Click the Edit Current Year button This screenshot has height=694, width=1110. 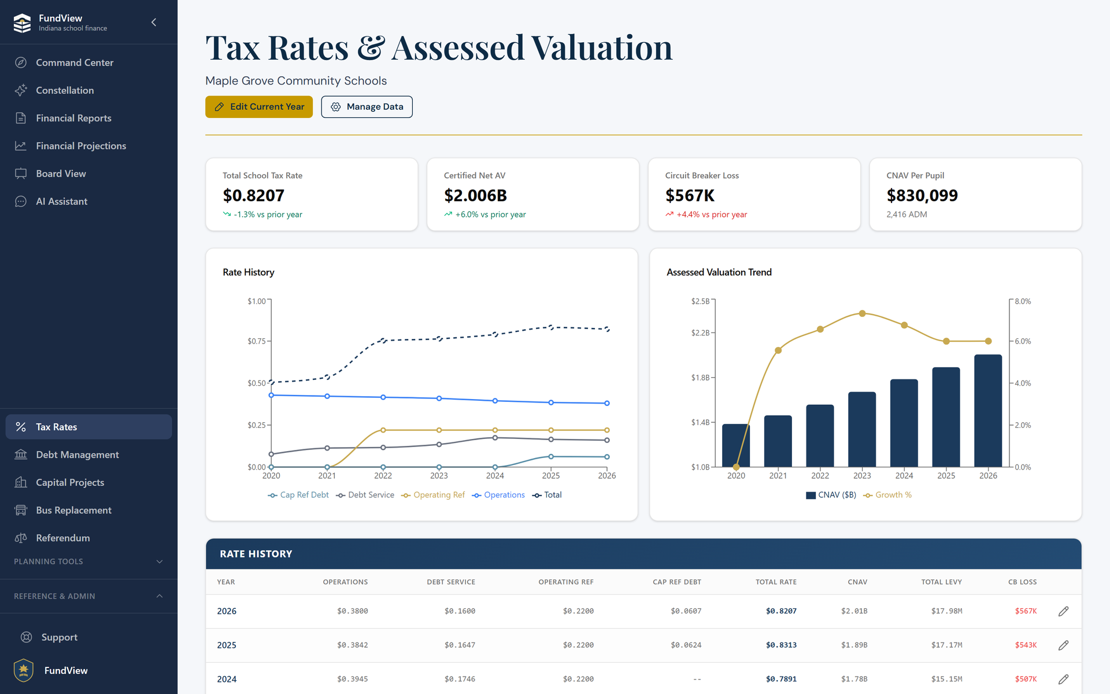tap(259, 107)
